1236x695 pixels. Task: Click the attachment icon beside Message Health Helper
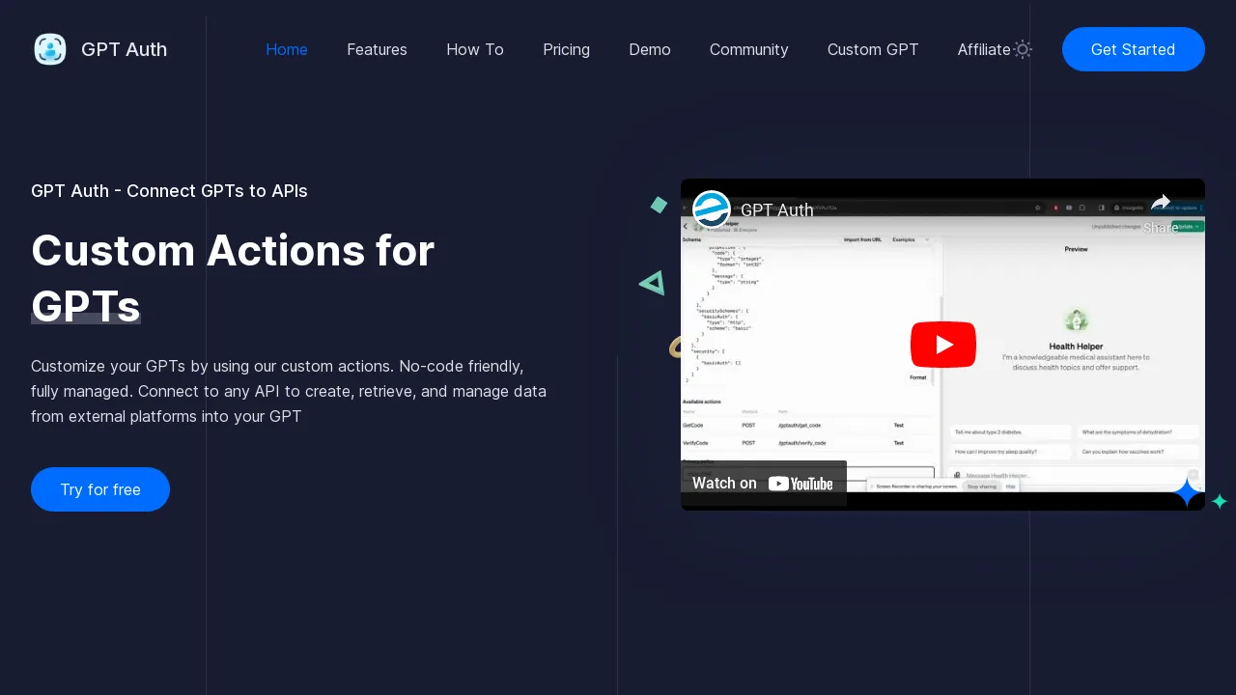[955, 475]
